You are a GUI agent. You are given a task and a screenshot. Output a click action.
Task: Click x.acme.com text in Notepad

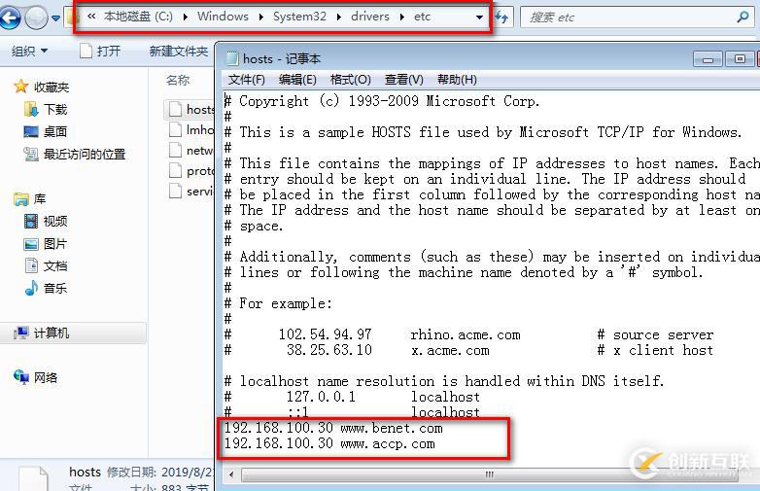point(450,350)
